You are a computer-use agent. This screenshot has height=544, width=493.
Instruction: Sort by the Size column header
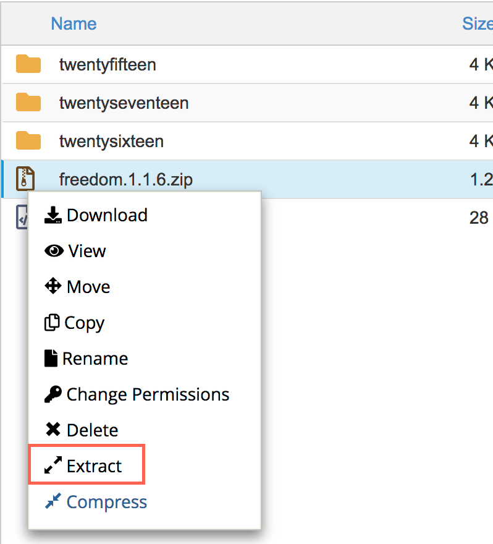pyautogui.click(x=477, y=24)
